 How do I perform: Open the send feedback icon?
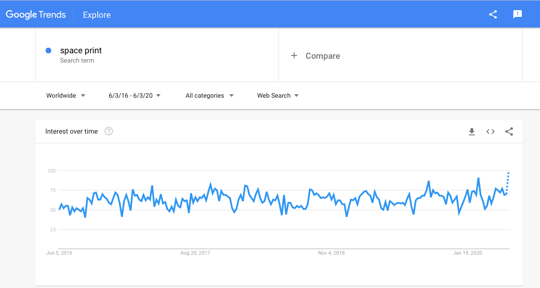tap(517, 14)
